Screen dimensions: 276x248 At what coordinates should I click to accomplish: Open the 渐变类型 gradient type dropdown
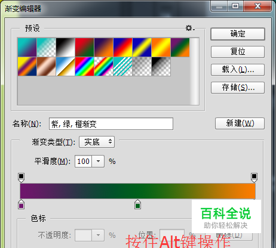pyautogui.click(x=97, y=142)
